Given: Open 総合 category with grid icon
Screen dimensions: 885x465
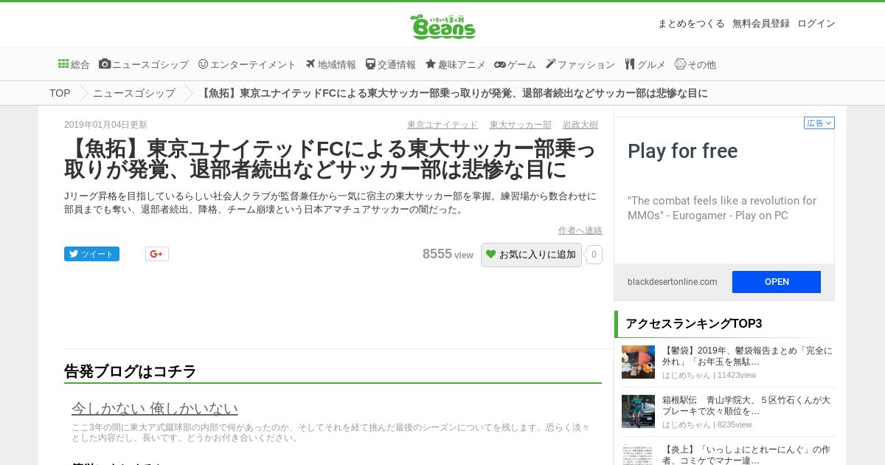Looking at the screenshot, I should [74, 64].
